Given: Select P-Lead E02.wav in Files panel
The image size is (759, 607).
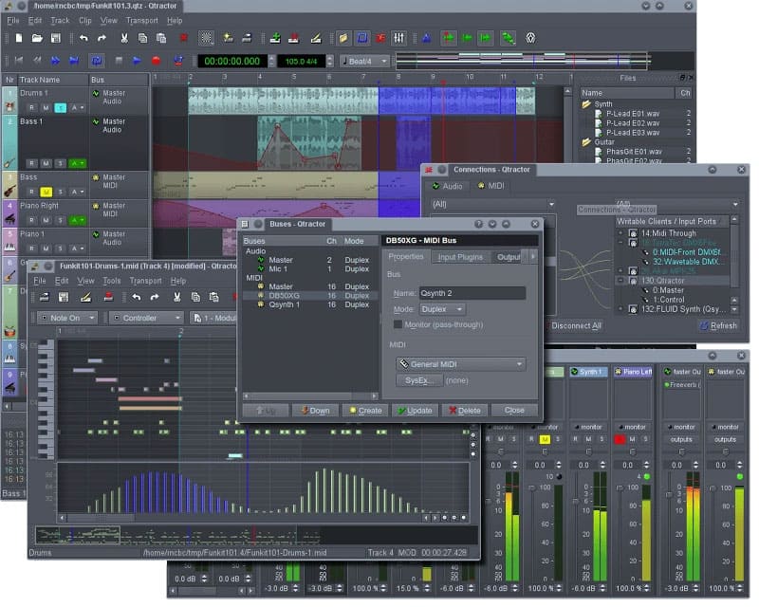Looking at the screenshot, I should (x=632, y=123).
